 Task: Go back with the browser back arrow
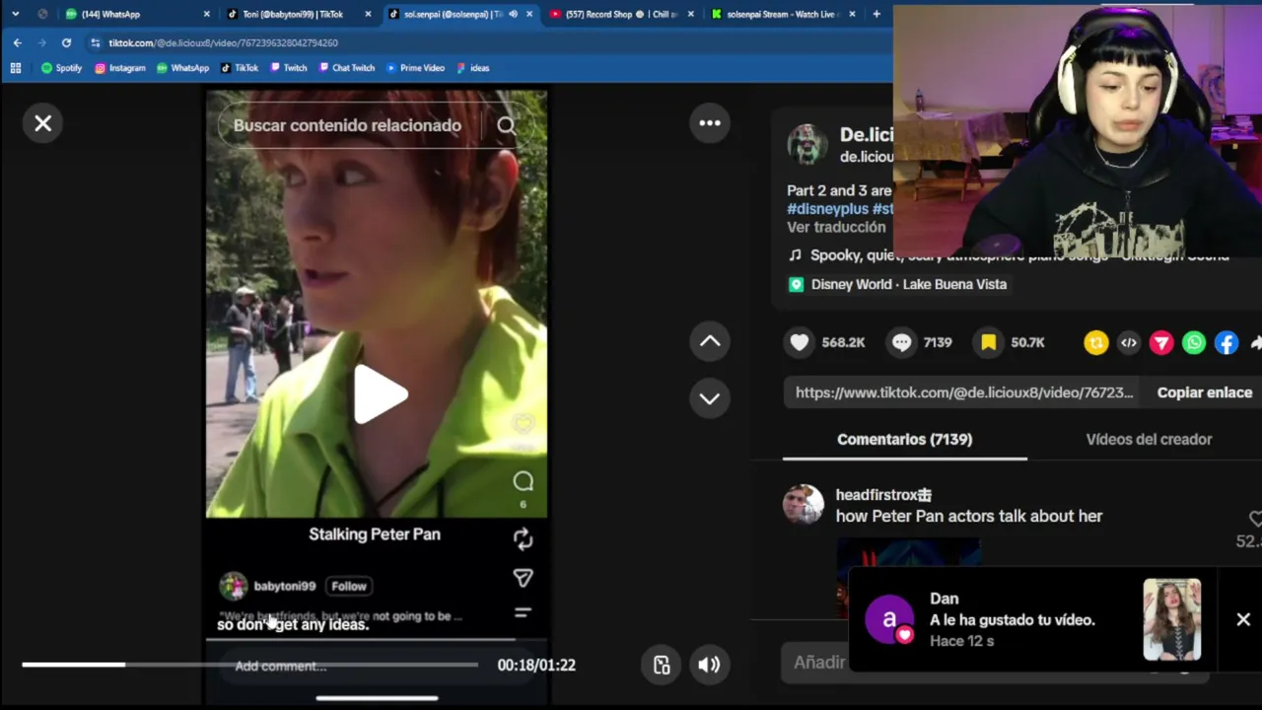click(17, 42)
